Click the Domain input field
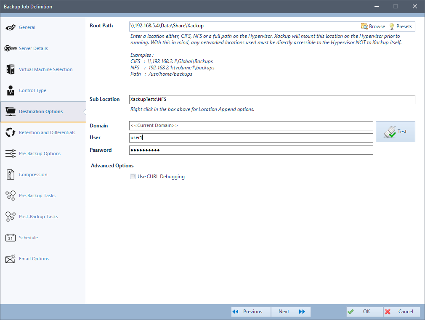Viewport: 425px width, 320px height. (x=251, y=126)
